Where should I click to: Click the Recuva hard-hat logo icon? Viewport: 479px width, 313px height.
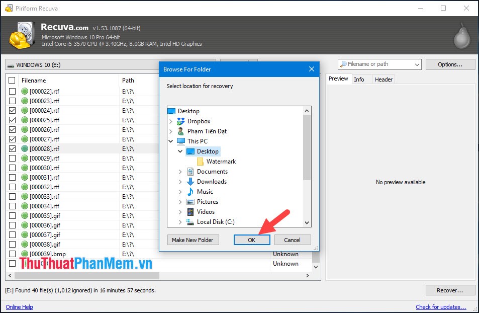tap(22, 35)
